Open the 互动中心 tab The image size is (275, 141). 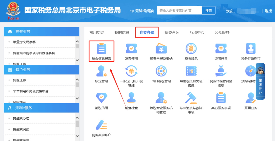click(x=197, y=32)
